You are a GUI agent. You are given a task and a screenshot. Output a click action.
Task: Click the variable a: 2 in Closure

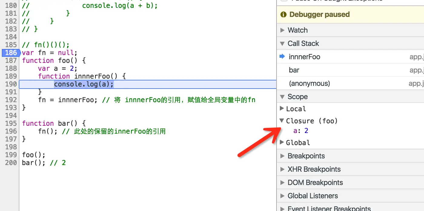[301, 131]
